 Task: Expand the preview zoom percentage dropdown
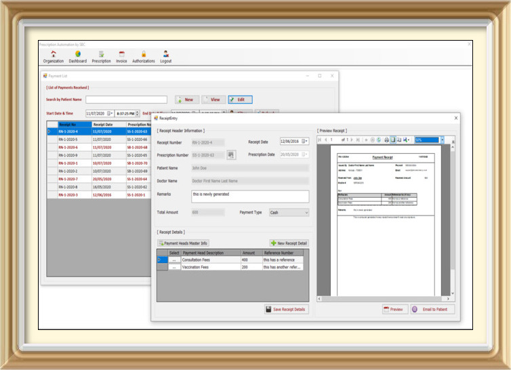click(x=442, y=140)
